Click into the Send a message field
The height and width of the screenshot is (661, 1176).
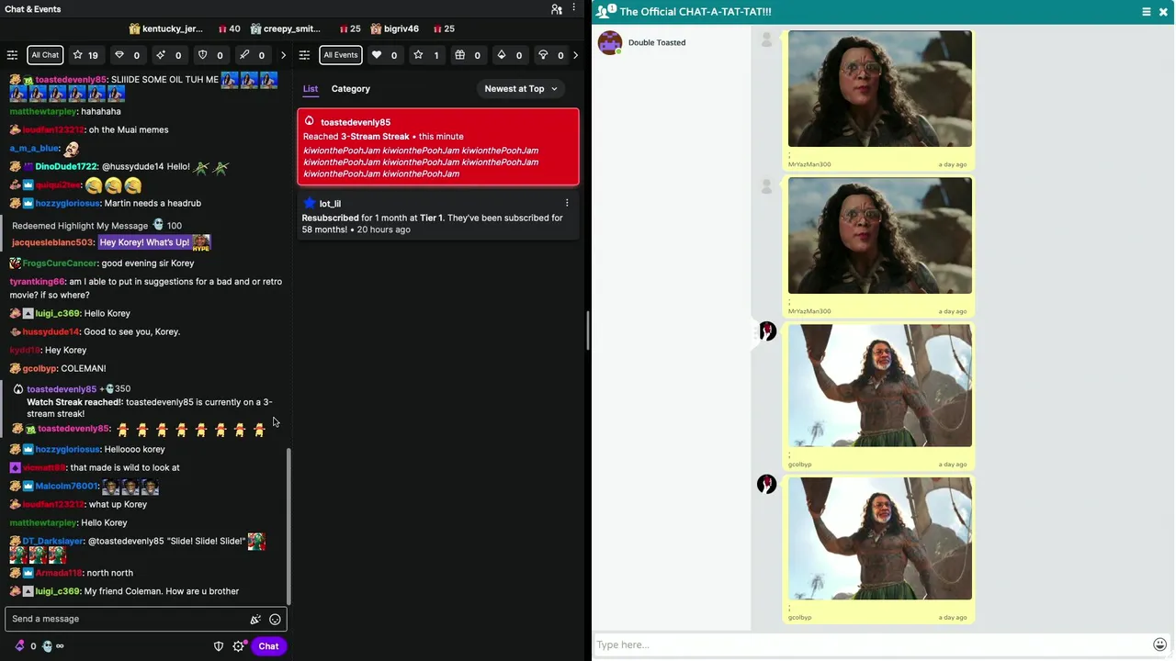129,619
